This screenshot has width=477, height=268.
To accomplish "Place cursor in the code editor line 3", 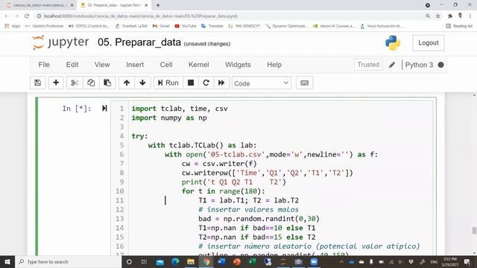I will pos(280,127).
